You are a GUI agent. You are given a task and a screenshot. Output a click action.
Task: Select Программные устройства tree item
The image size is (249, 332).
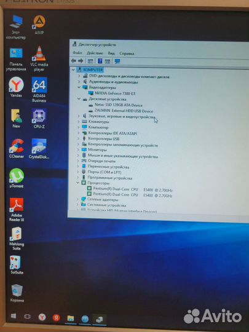click(x=109, y=178)
